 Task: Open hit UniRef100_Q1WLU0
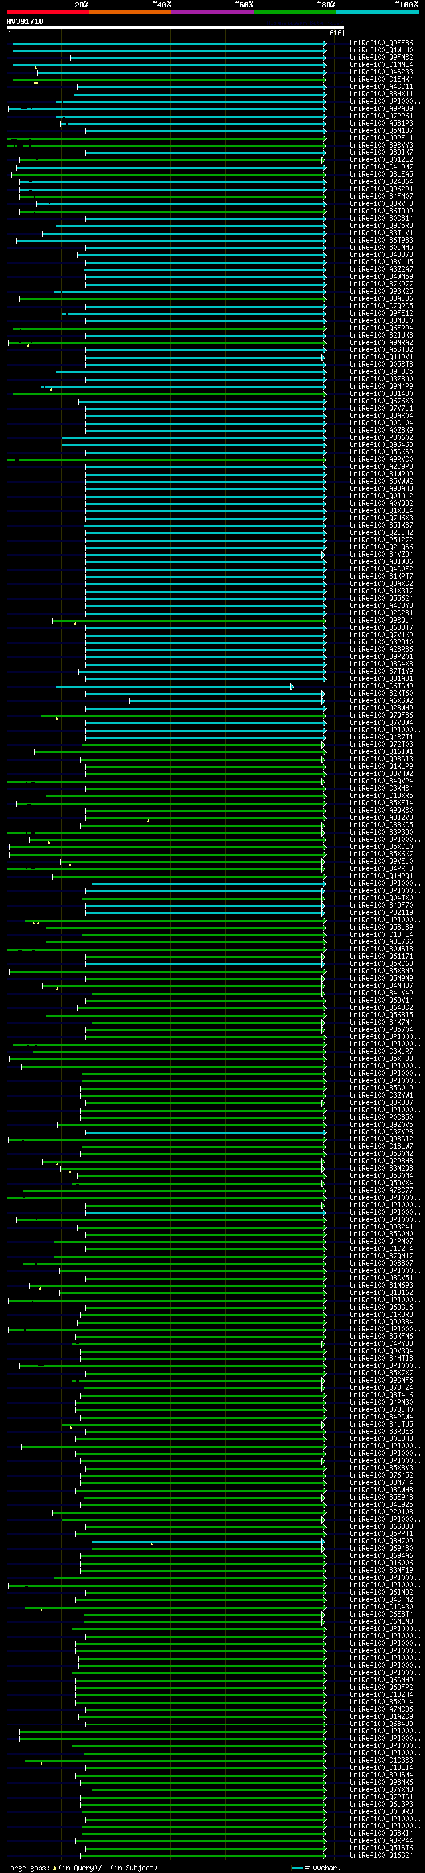point(381,50)
